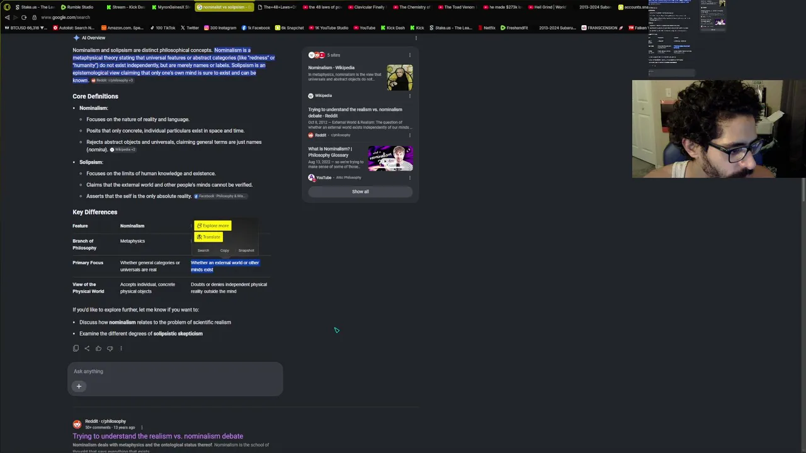Add attachment with the plus button
The height and width of the screenshot is (453, 806).
79,386
